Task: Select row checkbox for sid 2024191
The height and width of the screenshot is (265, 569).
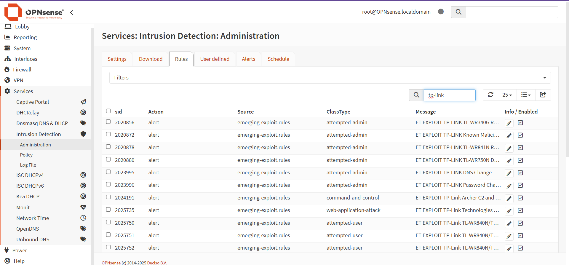Action: (x=108, y=197)
